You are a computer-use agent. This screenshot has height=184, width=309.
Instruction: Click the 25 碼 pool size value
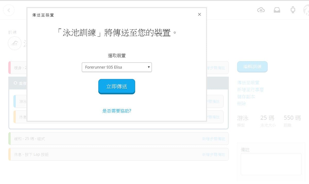(267, 118)
